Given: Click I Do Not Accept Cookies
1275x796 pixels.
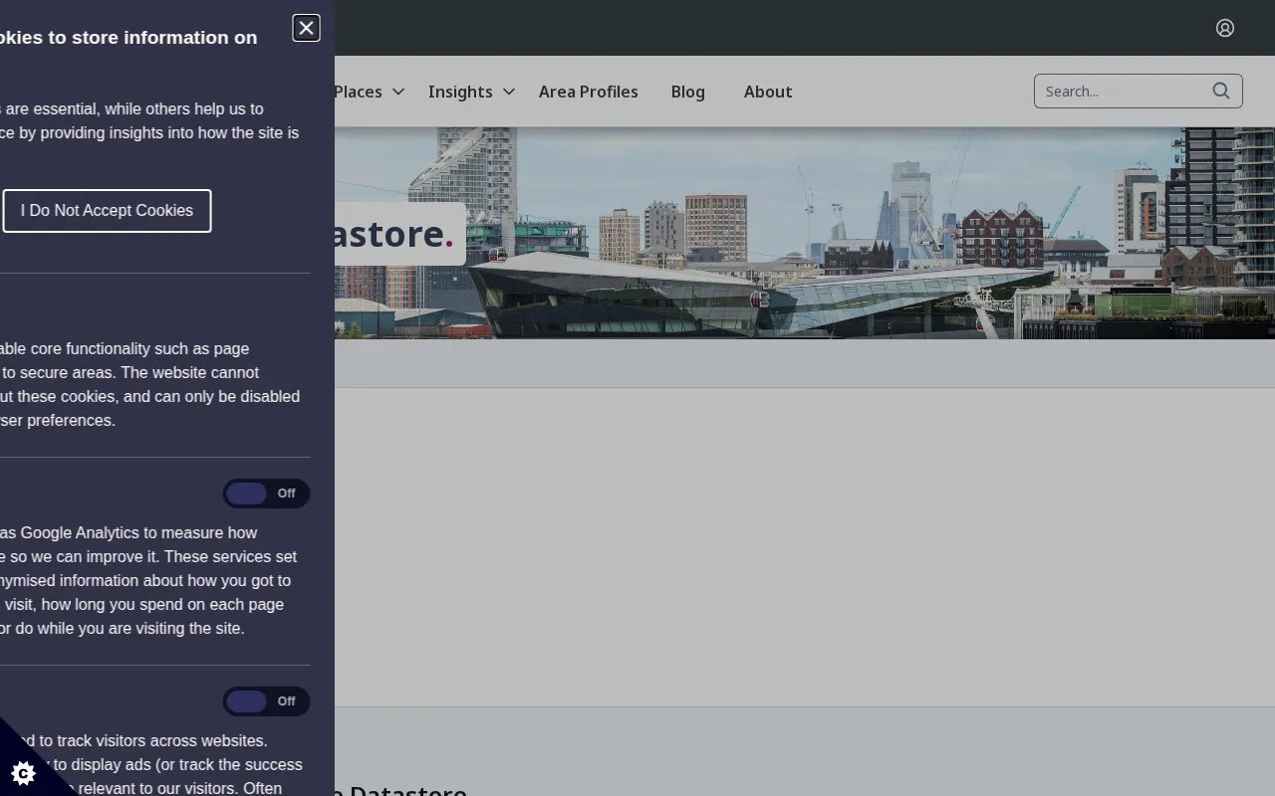Looking at the screenshot, I should click(x=107, y=211).
